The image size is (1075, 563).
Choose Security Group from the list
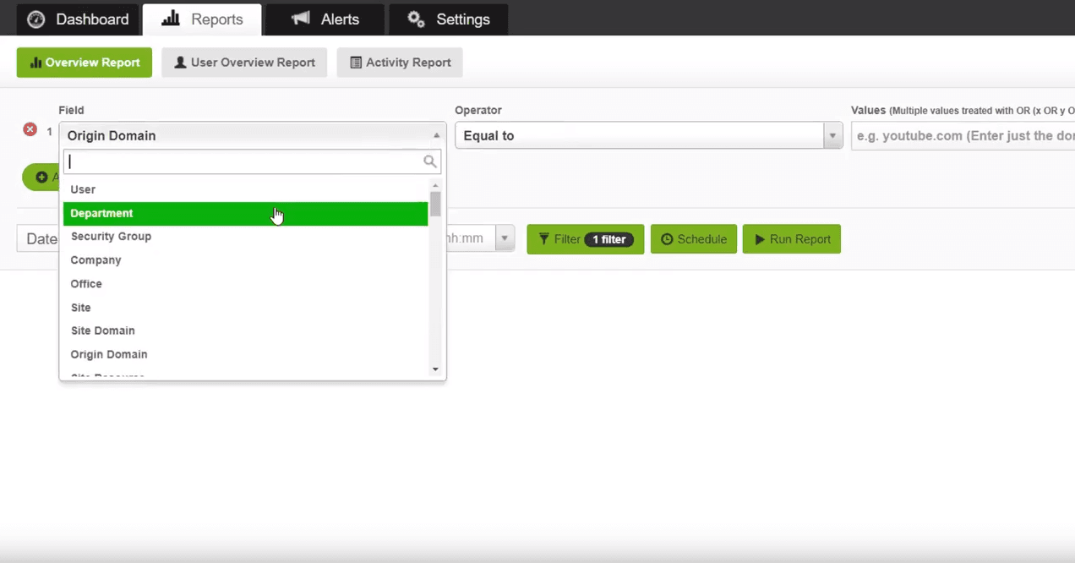point(246,237)
